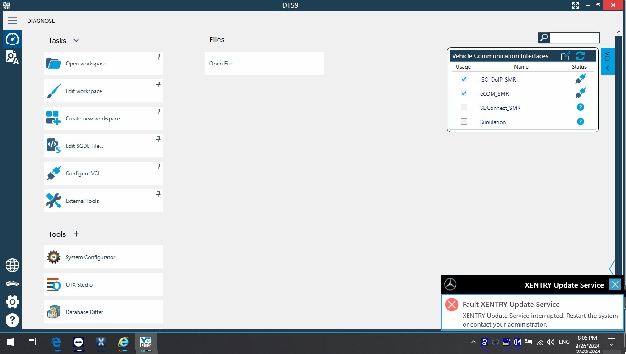Open the hamburger main menu

[x=12, y=21]
